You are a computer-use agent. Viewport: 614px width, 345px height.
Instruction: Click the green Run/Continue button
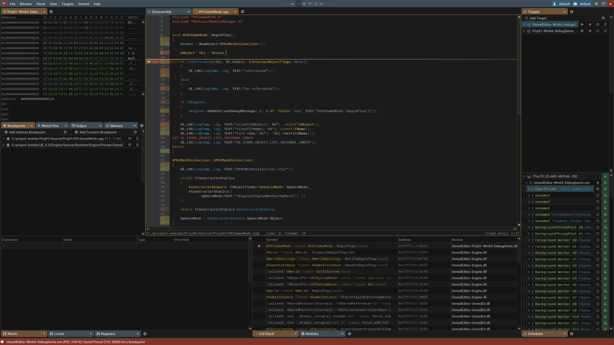tap(293, 4)
